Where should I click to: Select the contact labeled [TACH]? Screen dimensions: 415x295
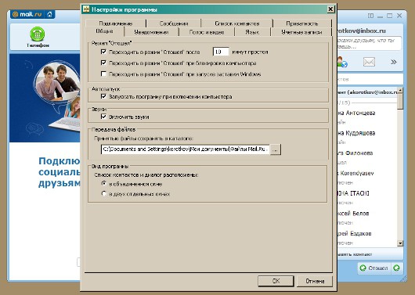(x=367, y=197)
